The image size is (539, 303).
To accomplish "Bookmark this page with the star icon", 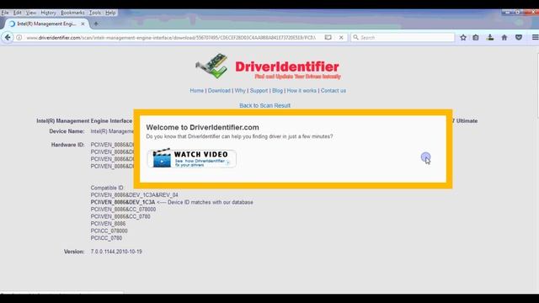I will coord(463,37).
